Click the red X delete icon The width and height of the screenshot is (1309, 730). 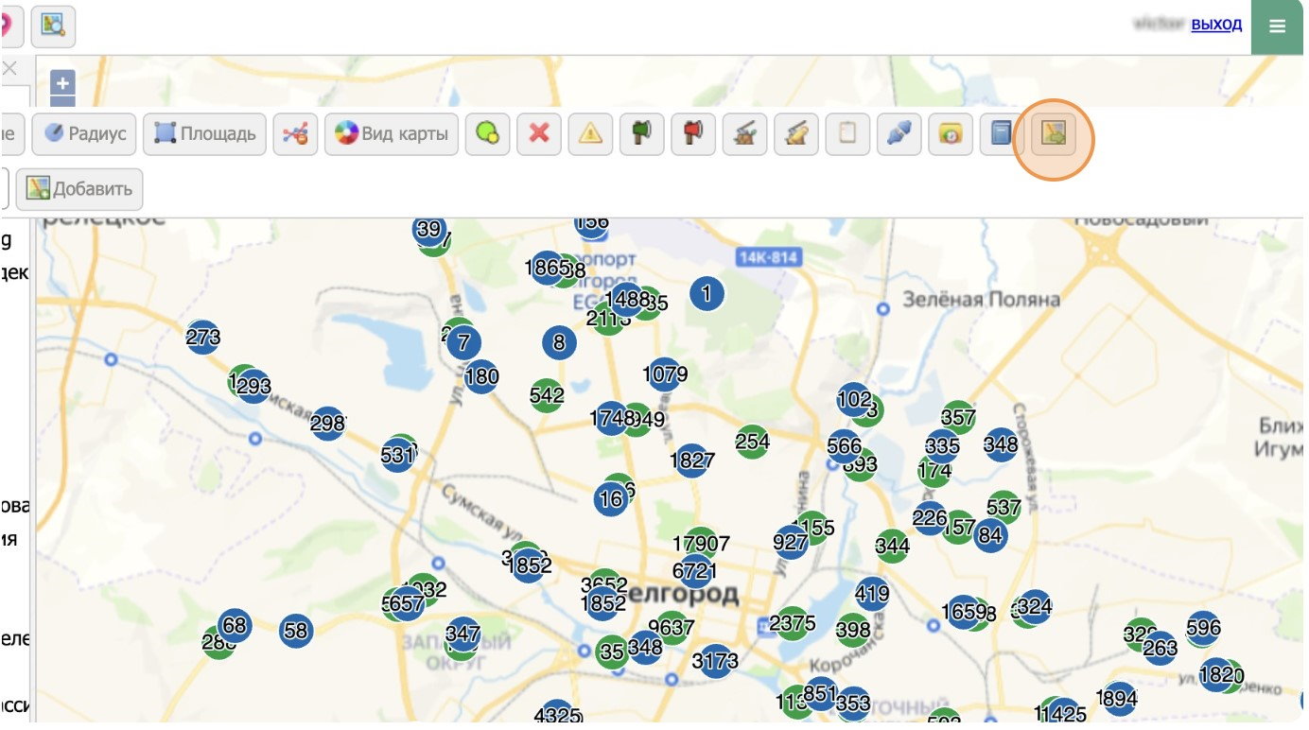point(539,134)
